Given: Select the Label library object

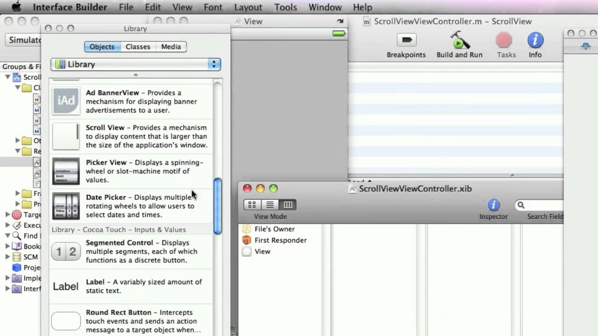Looking at the screenshot, I should 131,286.
